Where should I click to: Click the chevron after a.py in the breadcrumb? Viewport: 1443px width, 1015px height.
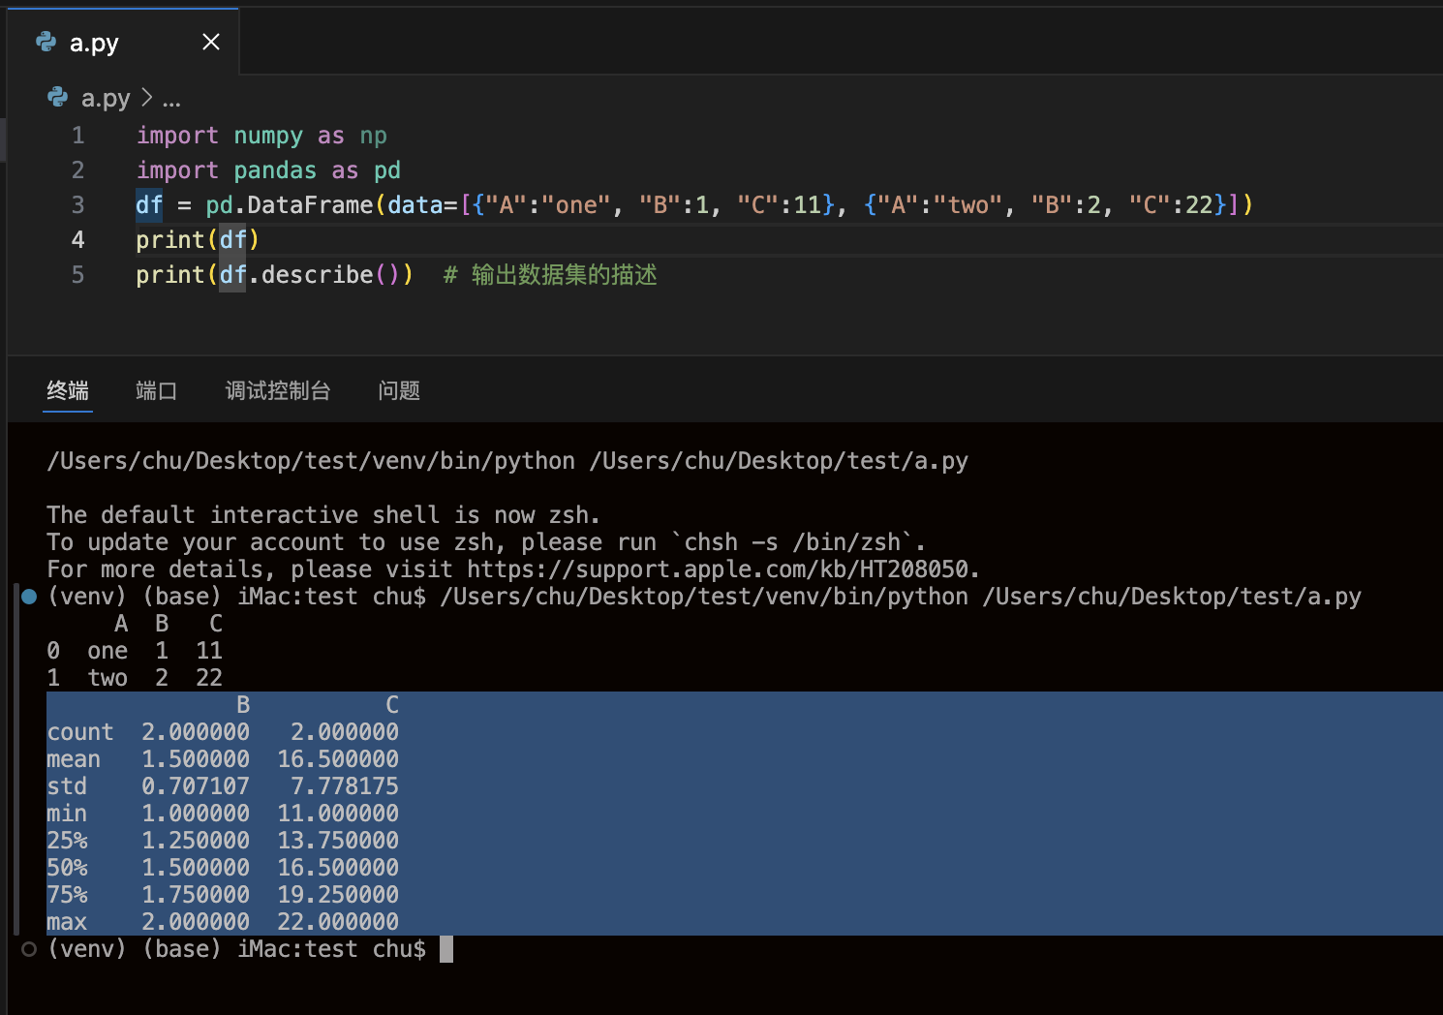[x=146, y=98]
